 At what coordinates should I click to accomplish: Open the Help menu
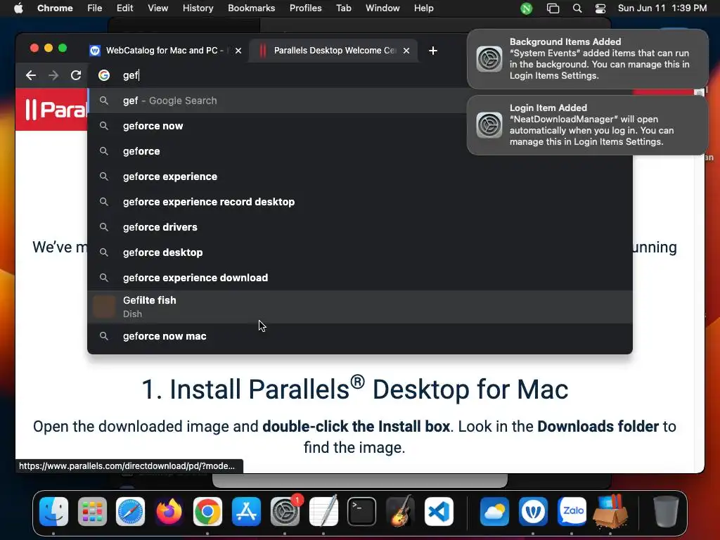423,8
